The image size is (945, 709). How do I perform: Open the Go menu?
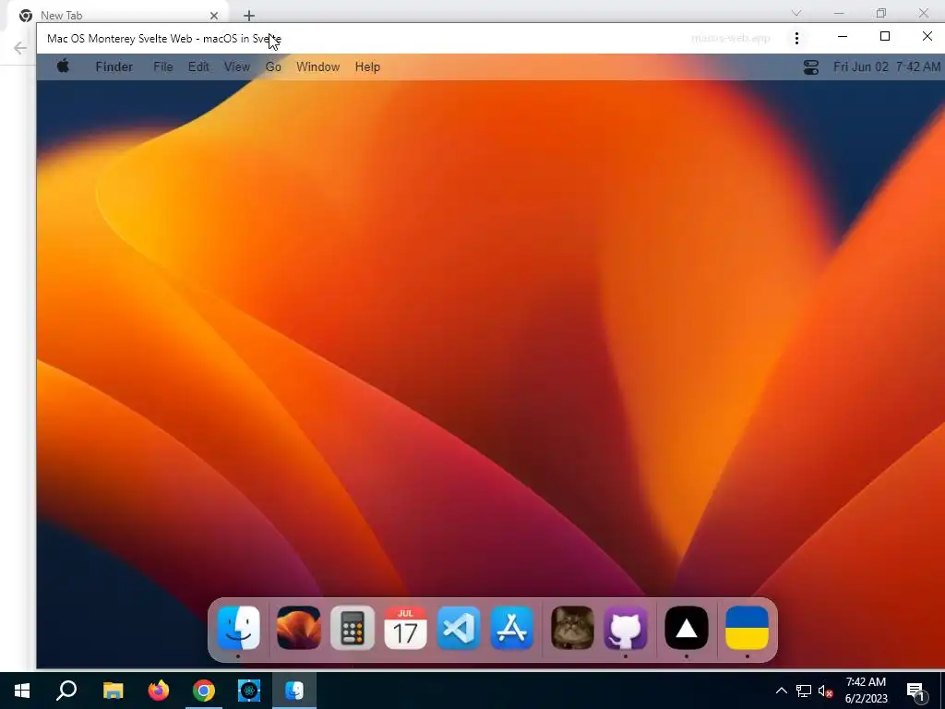tap(273, 66)
